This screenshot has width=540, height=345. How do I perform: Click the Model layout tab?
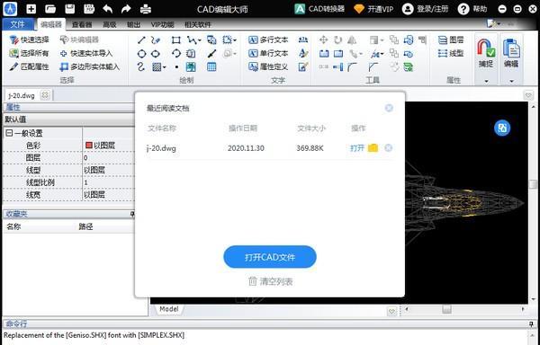tap(169, 309)
